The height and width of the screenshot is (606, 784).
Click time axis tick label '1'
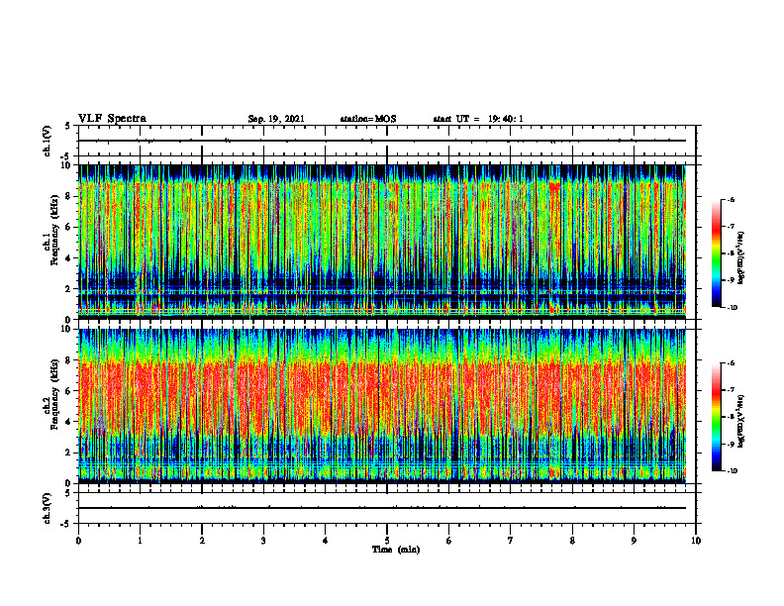coord(140,541)
